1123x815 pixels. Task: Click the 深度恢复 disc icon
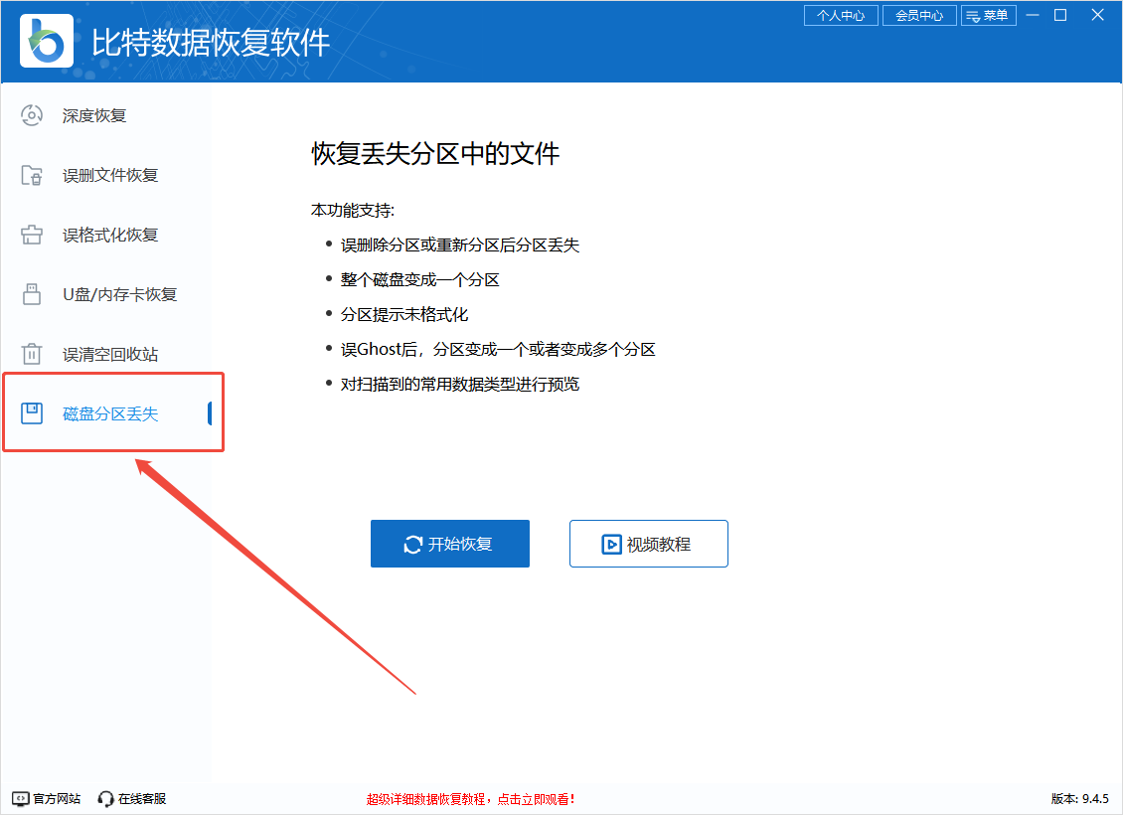click(32, 115)
